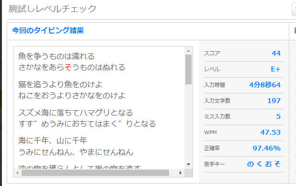This screenshot has height=186, width=296.
Task: Click the left arrow of the horizontal scrollbar
Action: coord(17,173)
